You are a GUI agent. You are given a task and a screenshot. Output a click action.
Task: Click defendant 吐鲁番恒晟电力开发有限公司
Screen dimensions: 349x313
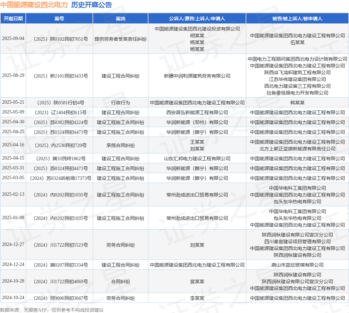(297, 93)
